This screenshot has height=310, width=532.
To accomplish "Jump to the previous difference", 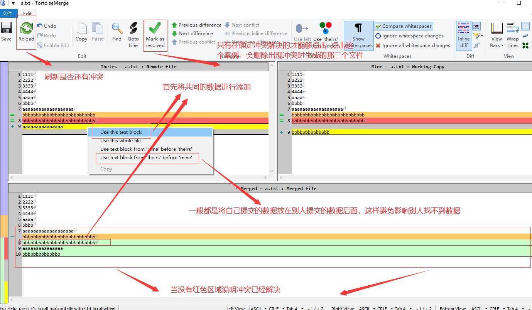I will pos(196,25).
